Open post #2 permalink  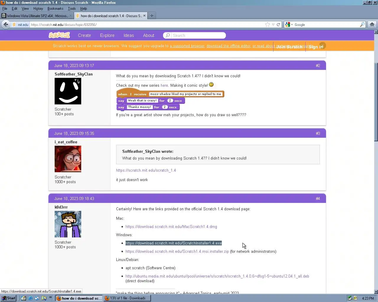318,65
